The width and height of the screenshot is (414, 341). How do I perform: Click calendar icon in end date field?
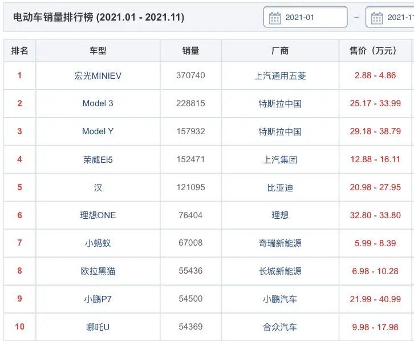(x=377, y=18)
